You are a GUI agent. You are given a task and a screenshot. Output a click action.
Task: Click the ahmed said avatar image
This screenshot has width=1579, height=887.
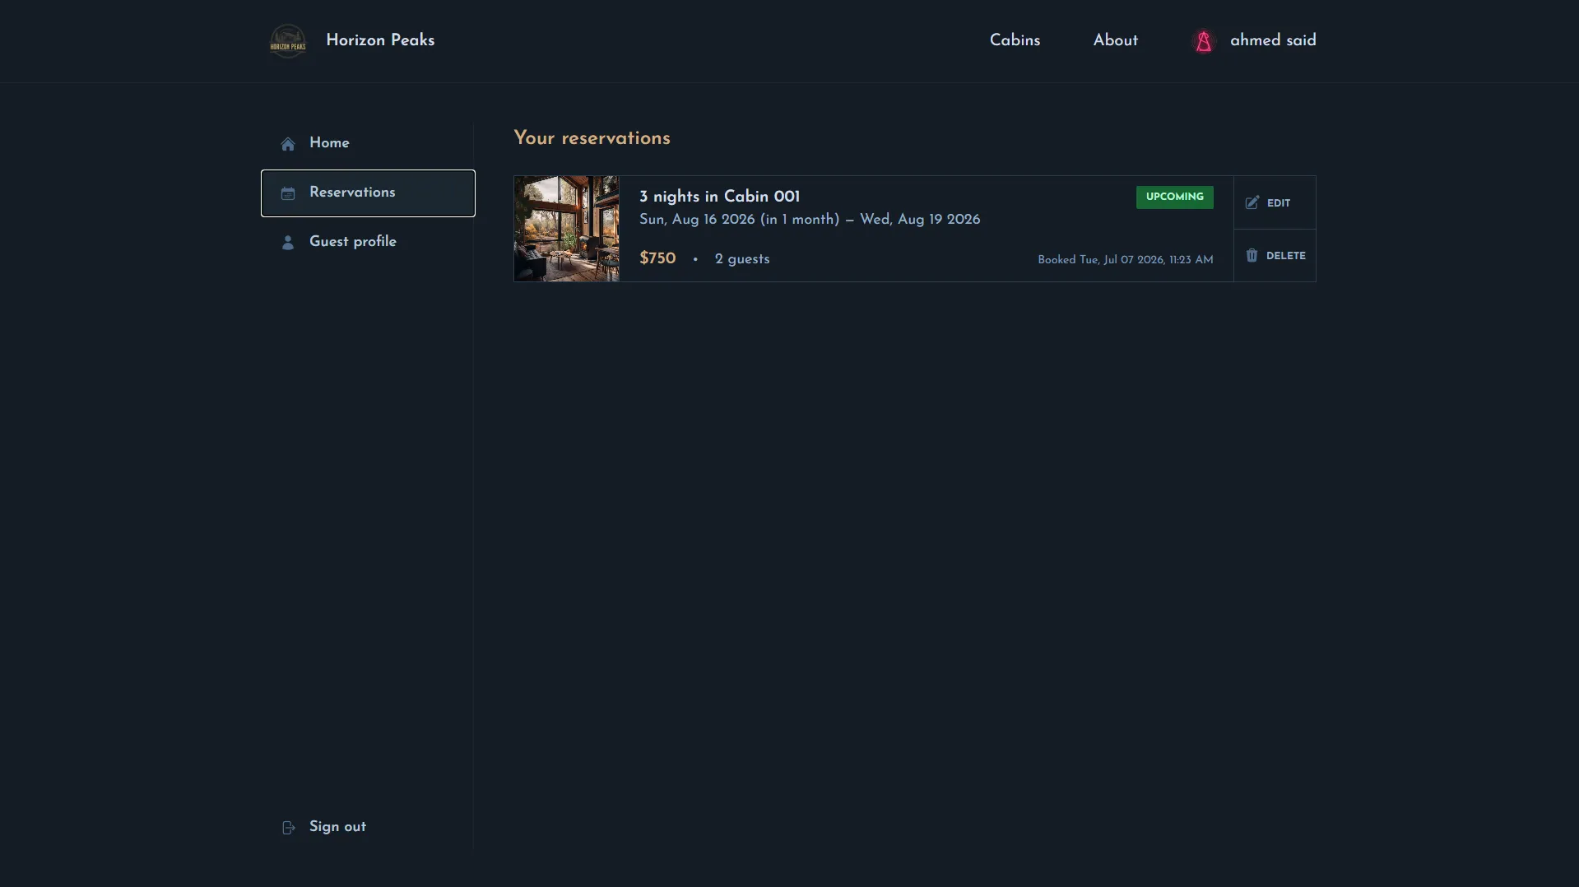coord(1204,40)
